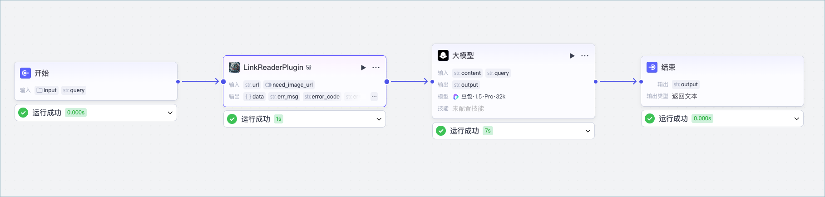Expand the End node run result
The height and width of the screenshot is (197, 825).
point(797,118)
